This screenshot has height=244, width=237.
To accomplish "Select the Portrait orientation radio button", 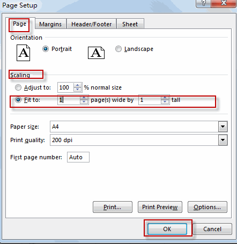I will pos(46,49).
